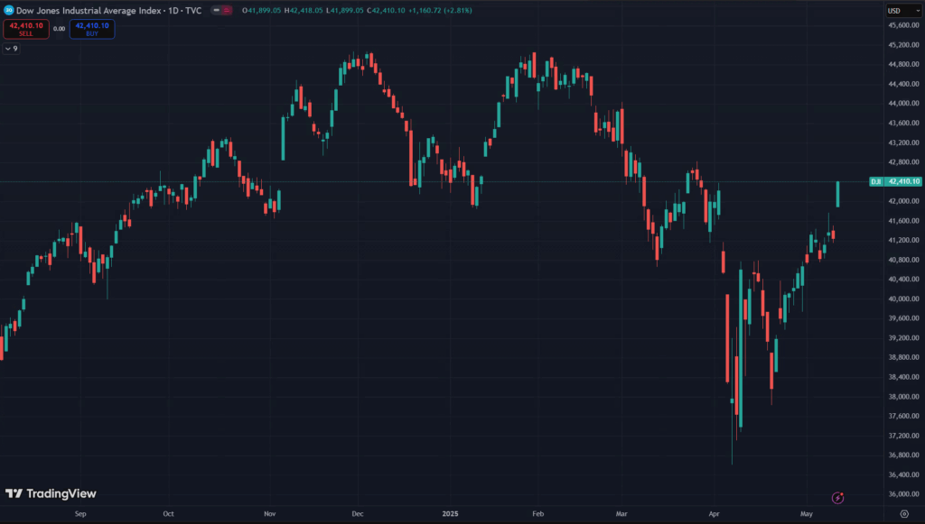The width and height of the screenshot is (925, 524).
Task: Open the USD currency dropdown
Action: click(903, 11)
